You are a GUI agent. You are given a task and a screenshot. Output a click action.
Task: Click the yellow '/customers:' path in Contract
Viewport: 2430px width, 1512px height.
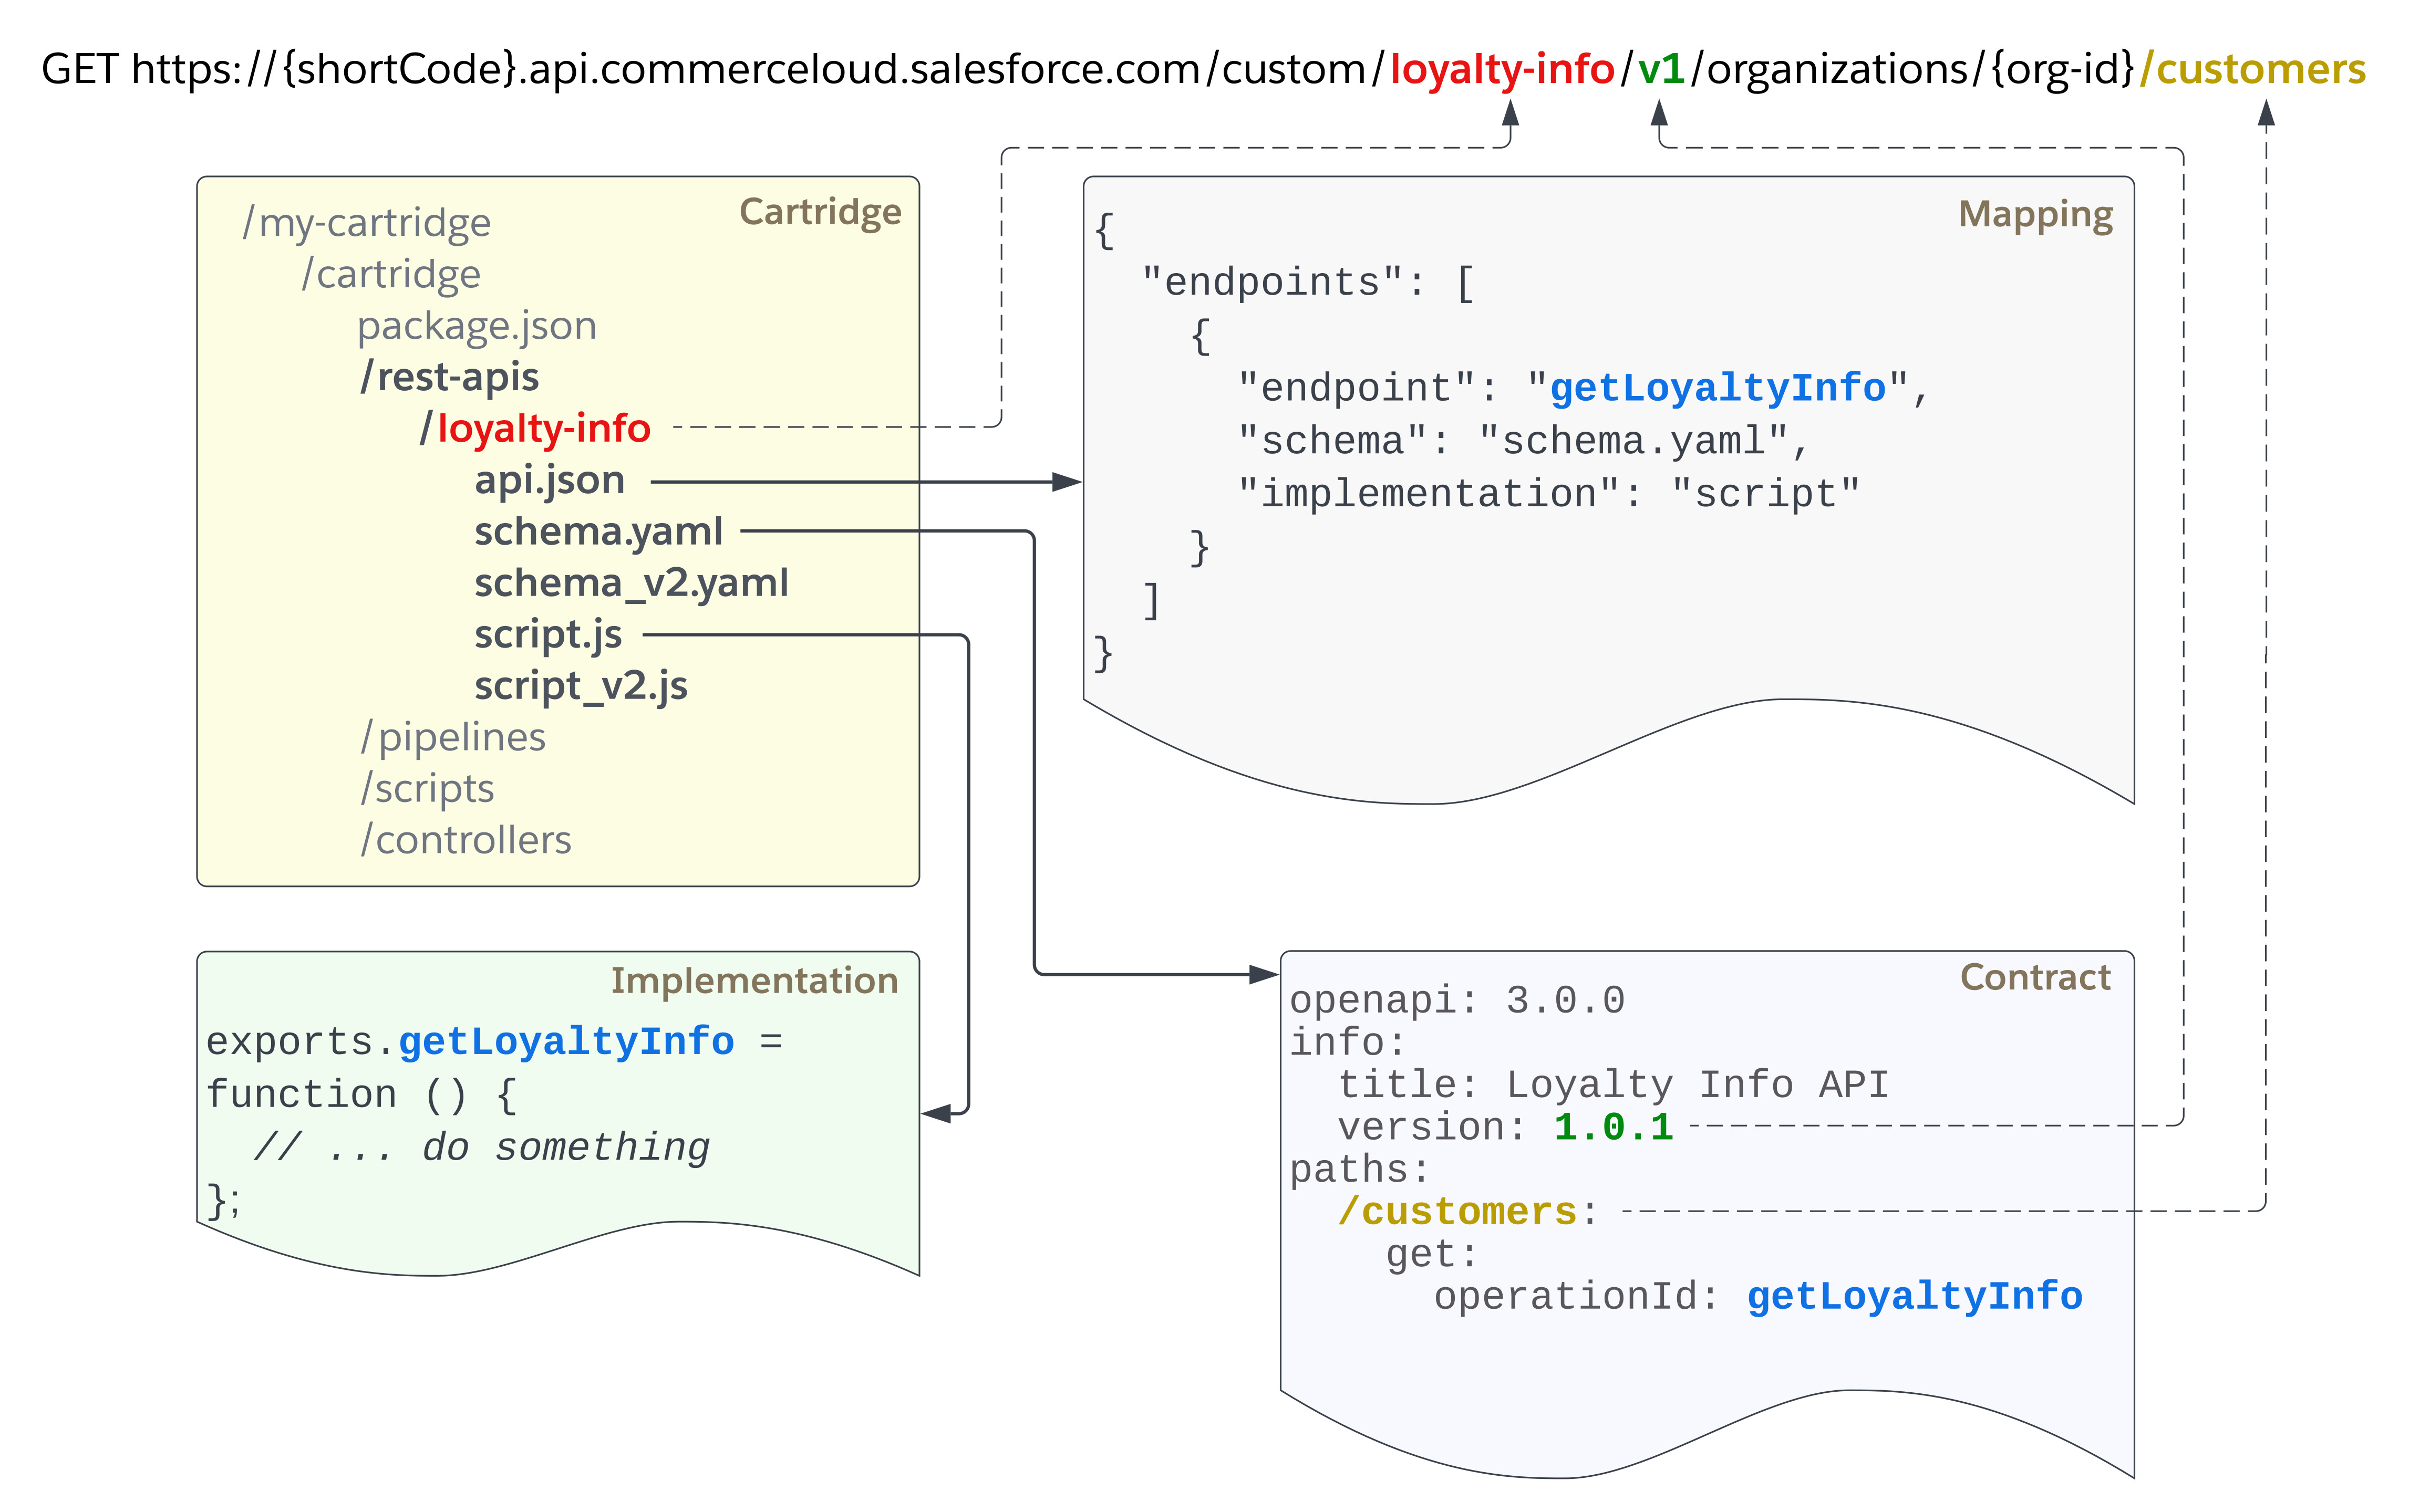point(1467,1212)
